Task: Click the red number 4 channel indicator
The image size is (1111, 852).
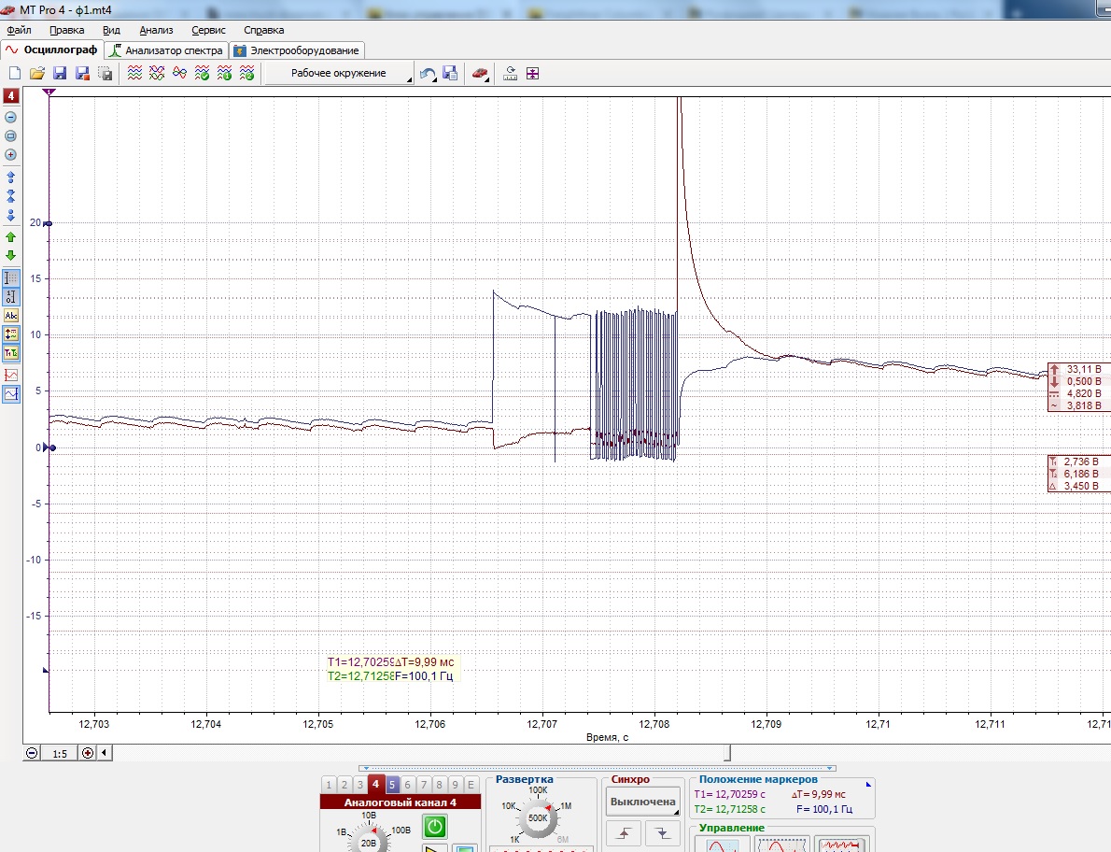Action: tap(11, 96)
